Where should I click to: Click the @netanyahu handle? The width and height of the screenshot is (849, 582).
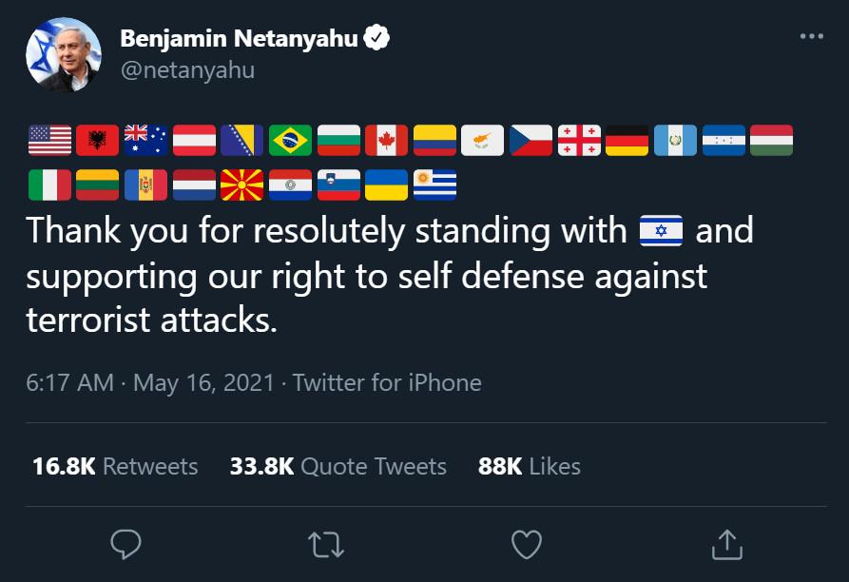tap(187, 70)
